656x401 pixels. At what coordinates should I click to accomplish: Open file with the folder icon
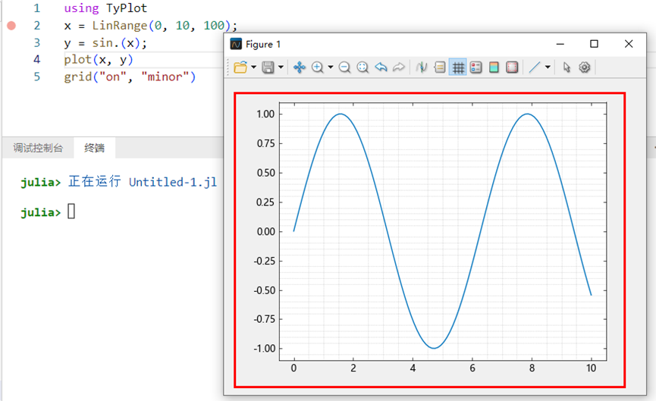(240, 67)
